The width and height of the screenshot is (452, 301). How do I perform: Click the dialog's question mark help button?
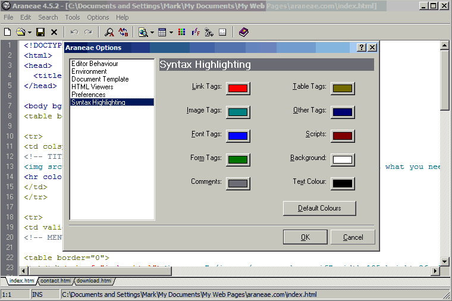tap(361, 48)
